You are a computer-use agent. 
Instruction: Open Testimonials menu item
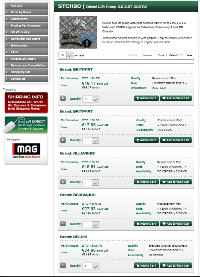26,45
